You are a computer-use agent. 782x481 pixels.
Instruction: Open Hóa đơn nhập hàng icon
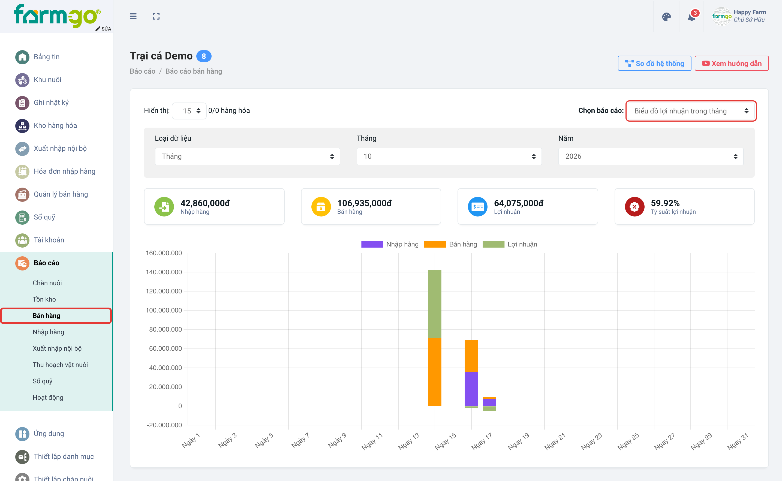tap(22, 172)
